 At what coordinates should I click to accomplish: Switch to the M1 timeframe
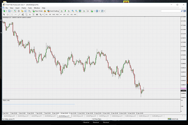coord(47,15)
